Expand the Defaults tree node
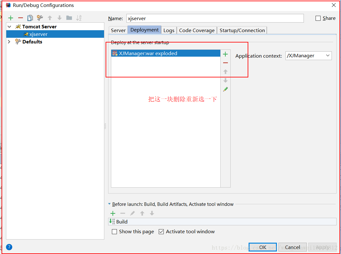 coord(9,42)
